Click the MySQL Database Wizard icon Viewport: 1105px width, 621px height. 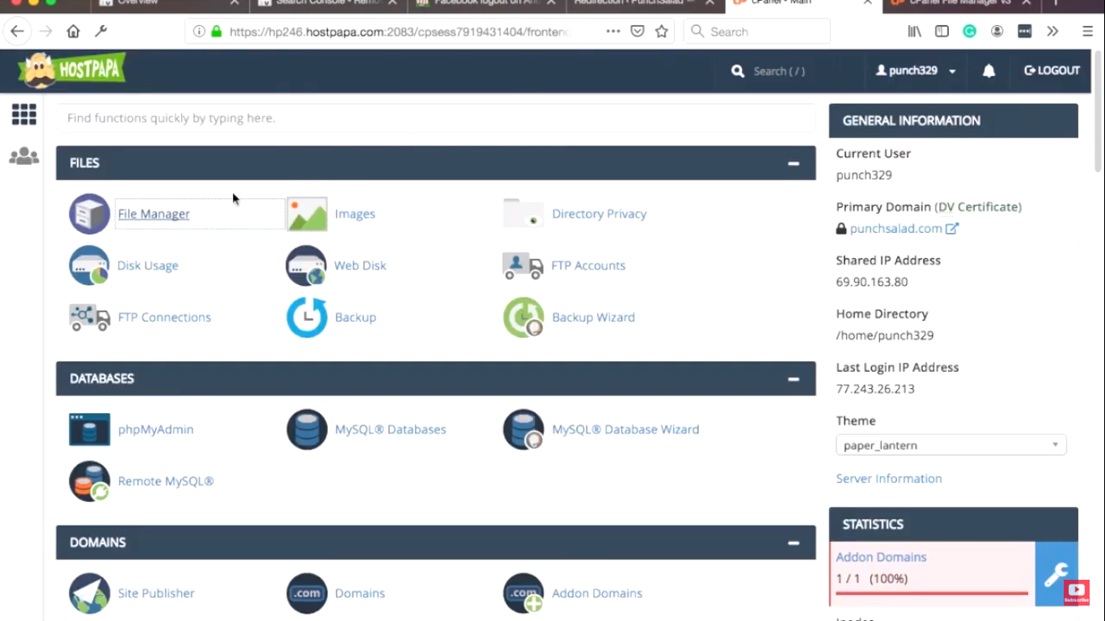tap(523, 429)
